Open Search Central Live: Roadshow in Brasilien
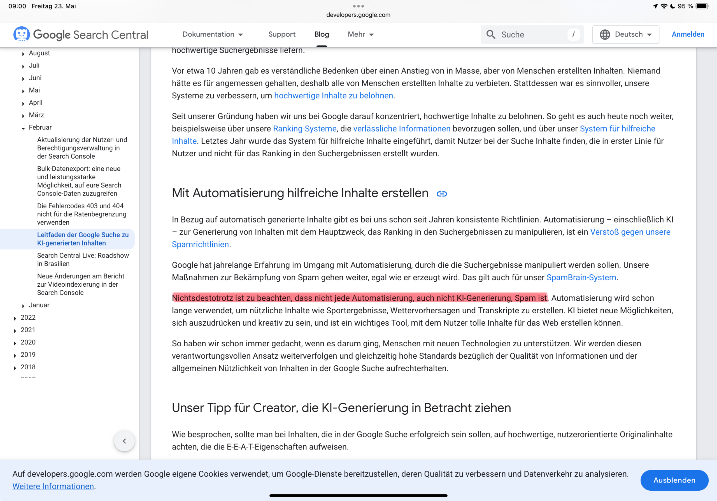Viewport: 717px width, 501px height. coord(83,259)
